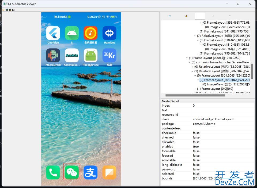
Task: Select the ImageView {微信} tree row
Action: click(x=226, y=84)
